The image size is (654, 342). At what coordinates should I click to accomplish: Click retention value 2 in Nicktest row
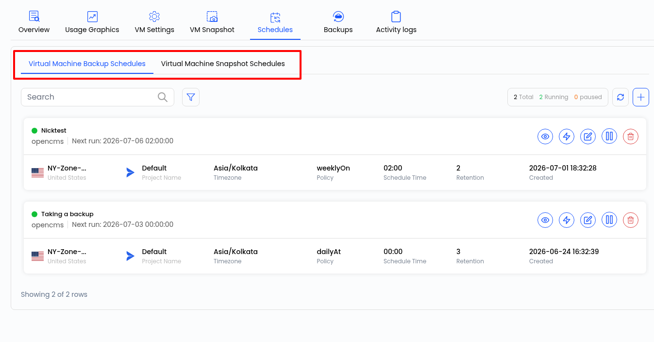(x=458, y=168)
